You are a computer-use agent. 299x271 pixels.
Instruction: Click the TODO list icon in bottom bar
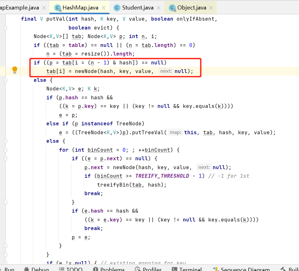click(62, 269)
